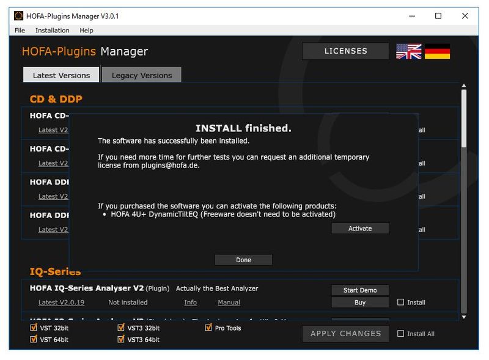Switch language to English via UK/US flag
The height and width of the screenshot is (360, 489).
(x=408, y=51)
